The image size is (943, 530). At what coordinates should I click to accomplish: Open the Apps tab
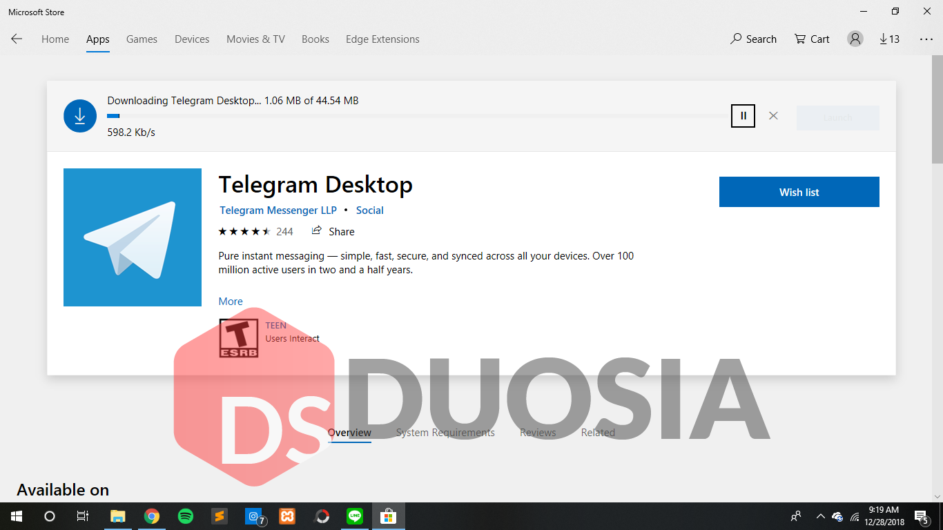(97, 39)
